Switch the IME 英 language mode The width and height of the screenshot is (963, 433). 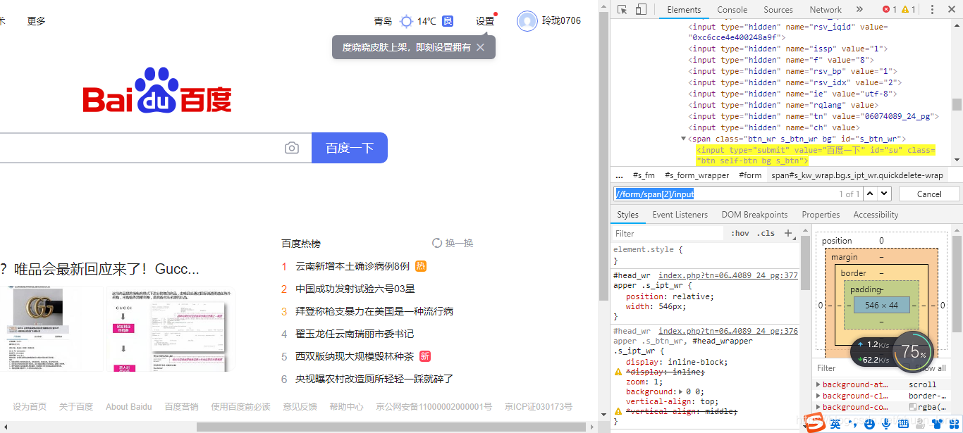(835, 424)
